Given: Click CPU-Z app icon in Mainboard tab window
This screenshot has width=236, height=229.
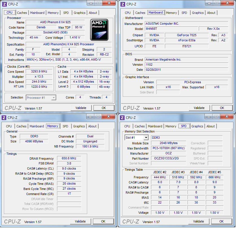Looking at the screenshot, I should click(x=123, y=4).
